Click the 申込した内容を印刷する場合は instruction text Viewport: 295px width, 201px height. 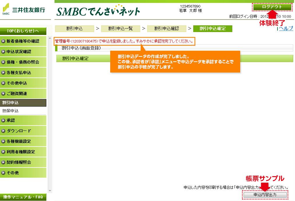click(236, 188)
